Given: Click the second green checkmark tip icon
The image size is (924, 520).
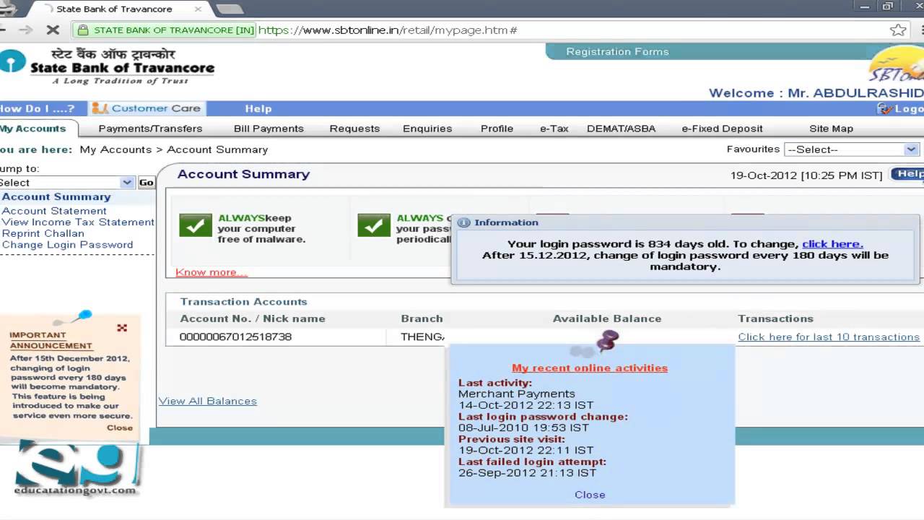Looking at the screenshot, I should point(374,225).
